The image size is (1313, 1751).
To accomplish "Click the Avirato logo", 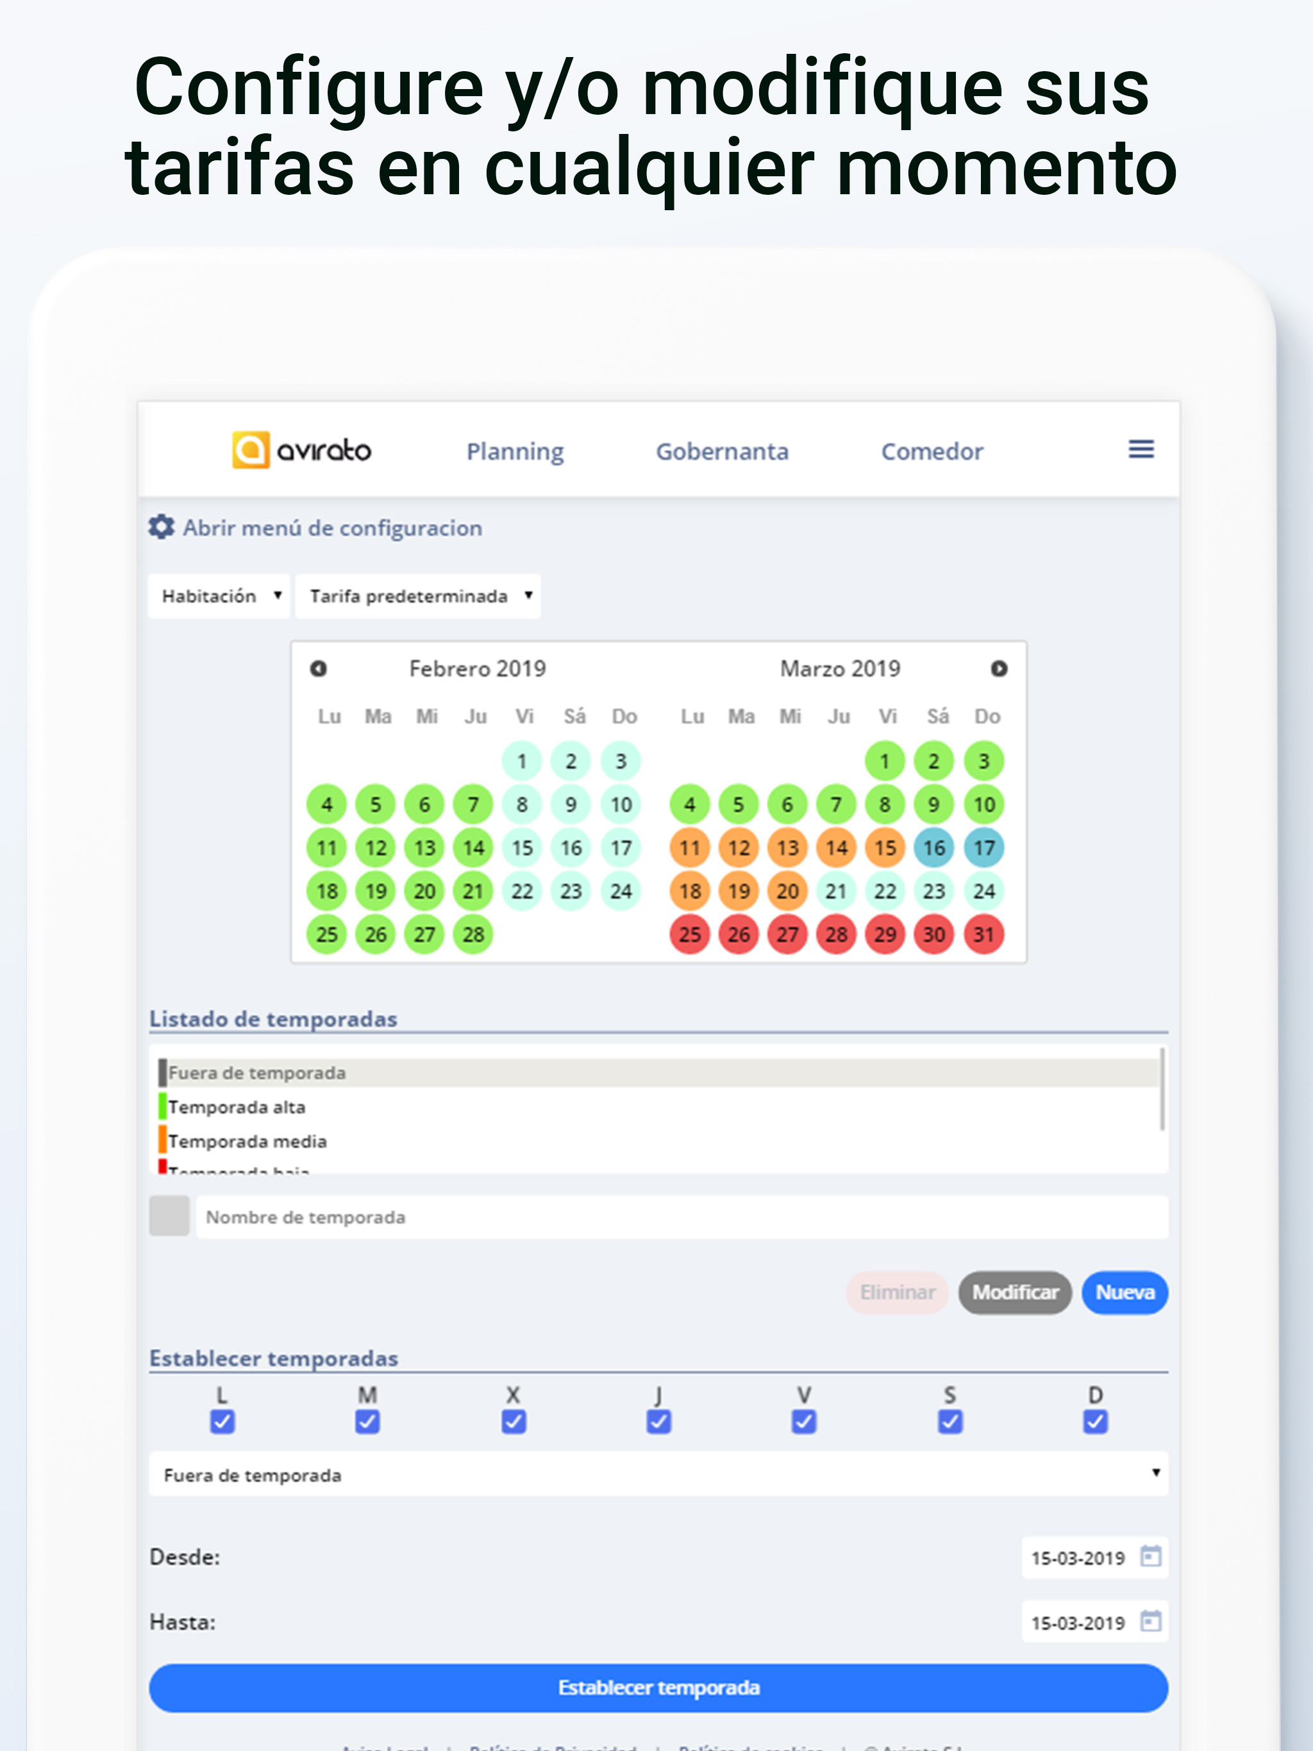I will pyautogui.click(x=302, y=450).
